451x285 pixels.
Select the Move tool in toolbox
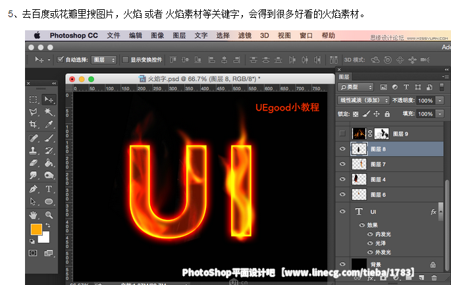pyautogui.click(x=49, y=99)
